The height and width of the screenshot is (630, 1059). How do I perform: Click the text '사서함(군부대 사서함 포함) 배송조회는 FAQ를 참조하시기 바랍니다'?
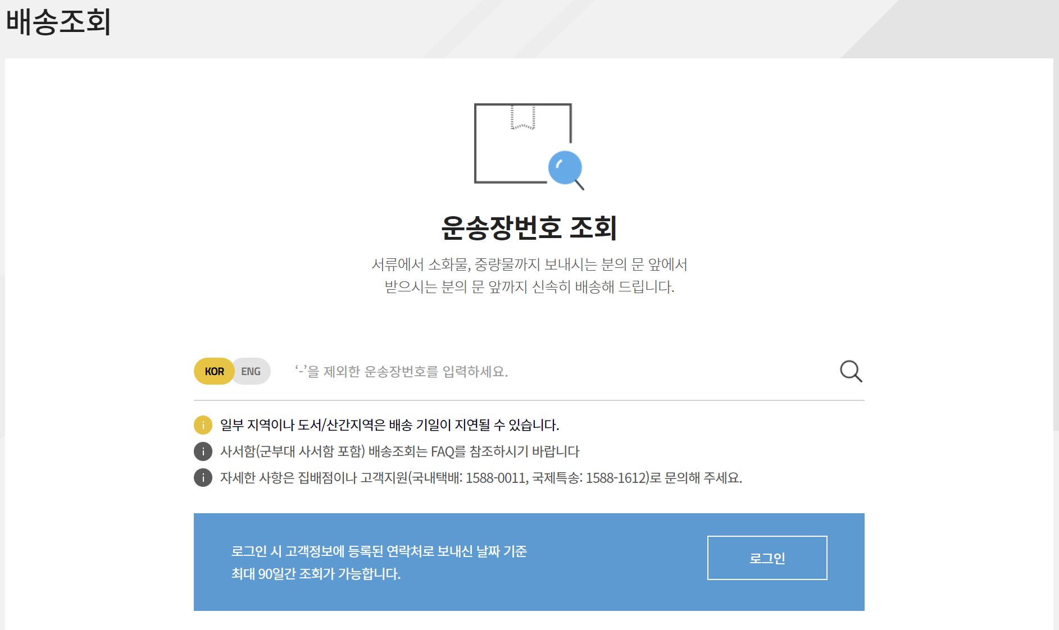[399, 451]
